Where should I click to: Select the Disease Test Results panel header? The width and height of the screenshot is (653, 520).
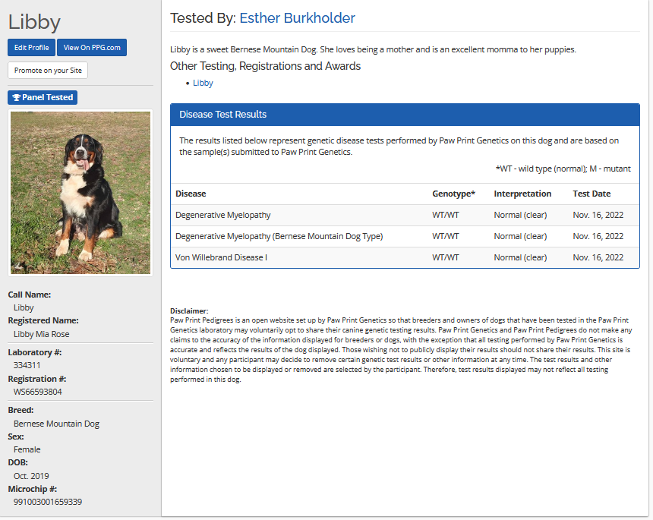pyautogui.click(x=405, y=115)
